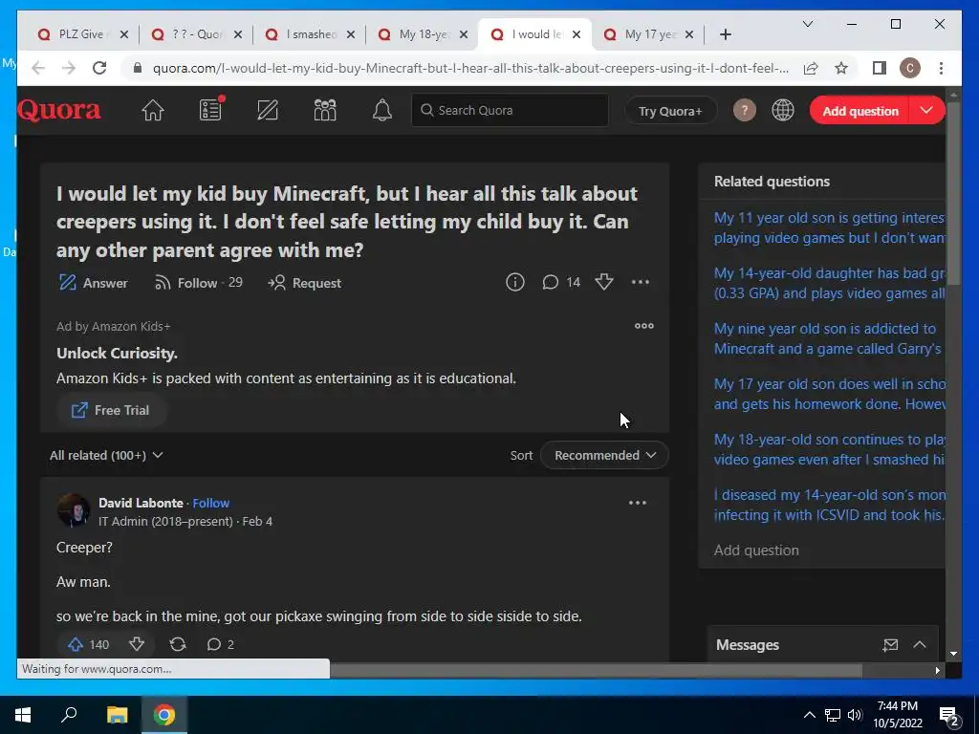This screenshot has width=979, height=734.
Task: Open David Labonte's profile name
Action: click(x=141, y=503)
